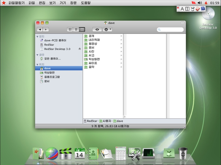Collapse the 공유 sidebar section
The width and height of the screenshot is (221, 165).
coord(37,55)
